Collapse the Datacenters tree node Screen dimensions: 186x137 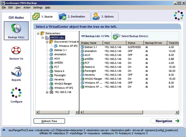pyautogui.click(x=38, y=34)
